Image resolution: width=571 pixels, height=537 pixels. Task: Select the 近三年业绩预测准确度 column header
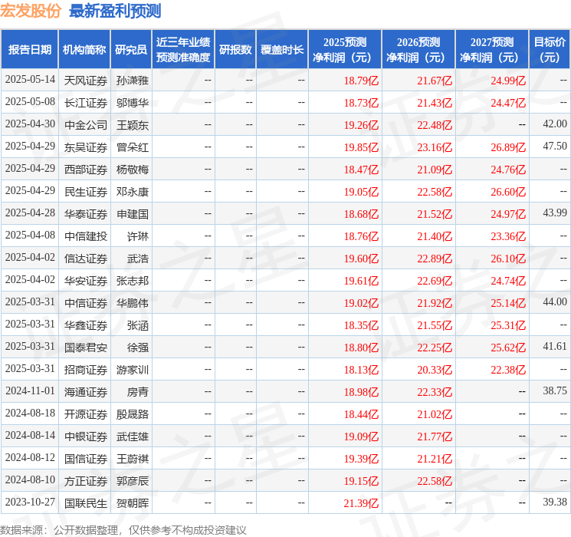pyautogui.click(x=182, y=50)
